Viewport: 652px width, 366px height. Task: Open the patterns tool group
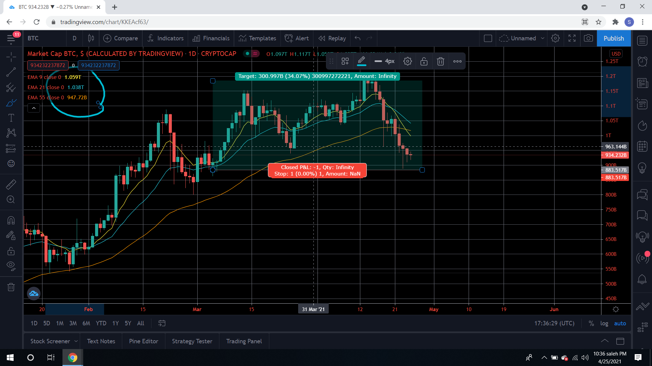pos(11,133)
